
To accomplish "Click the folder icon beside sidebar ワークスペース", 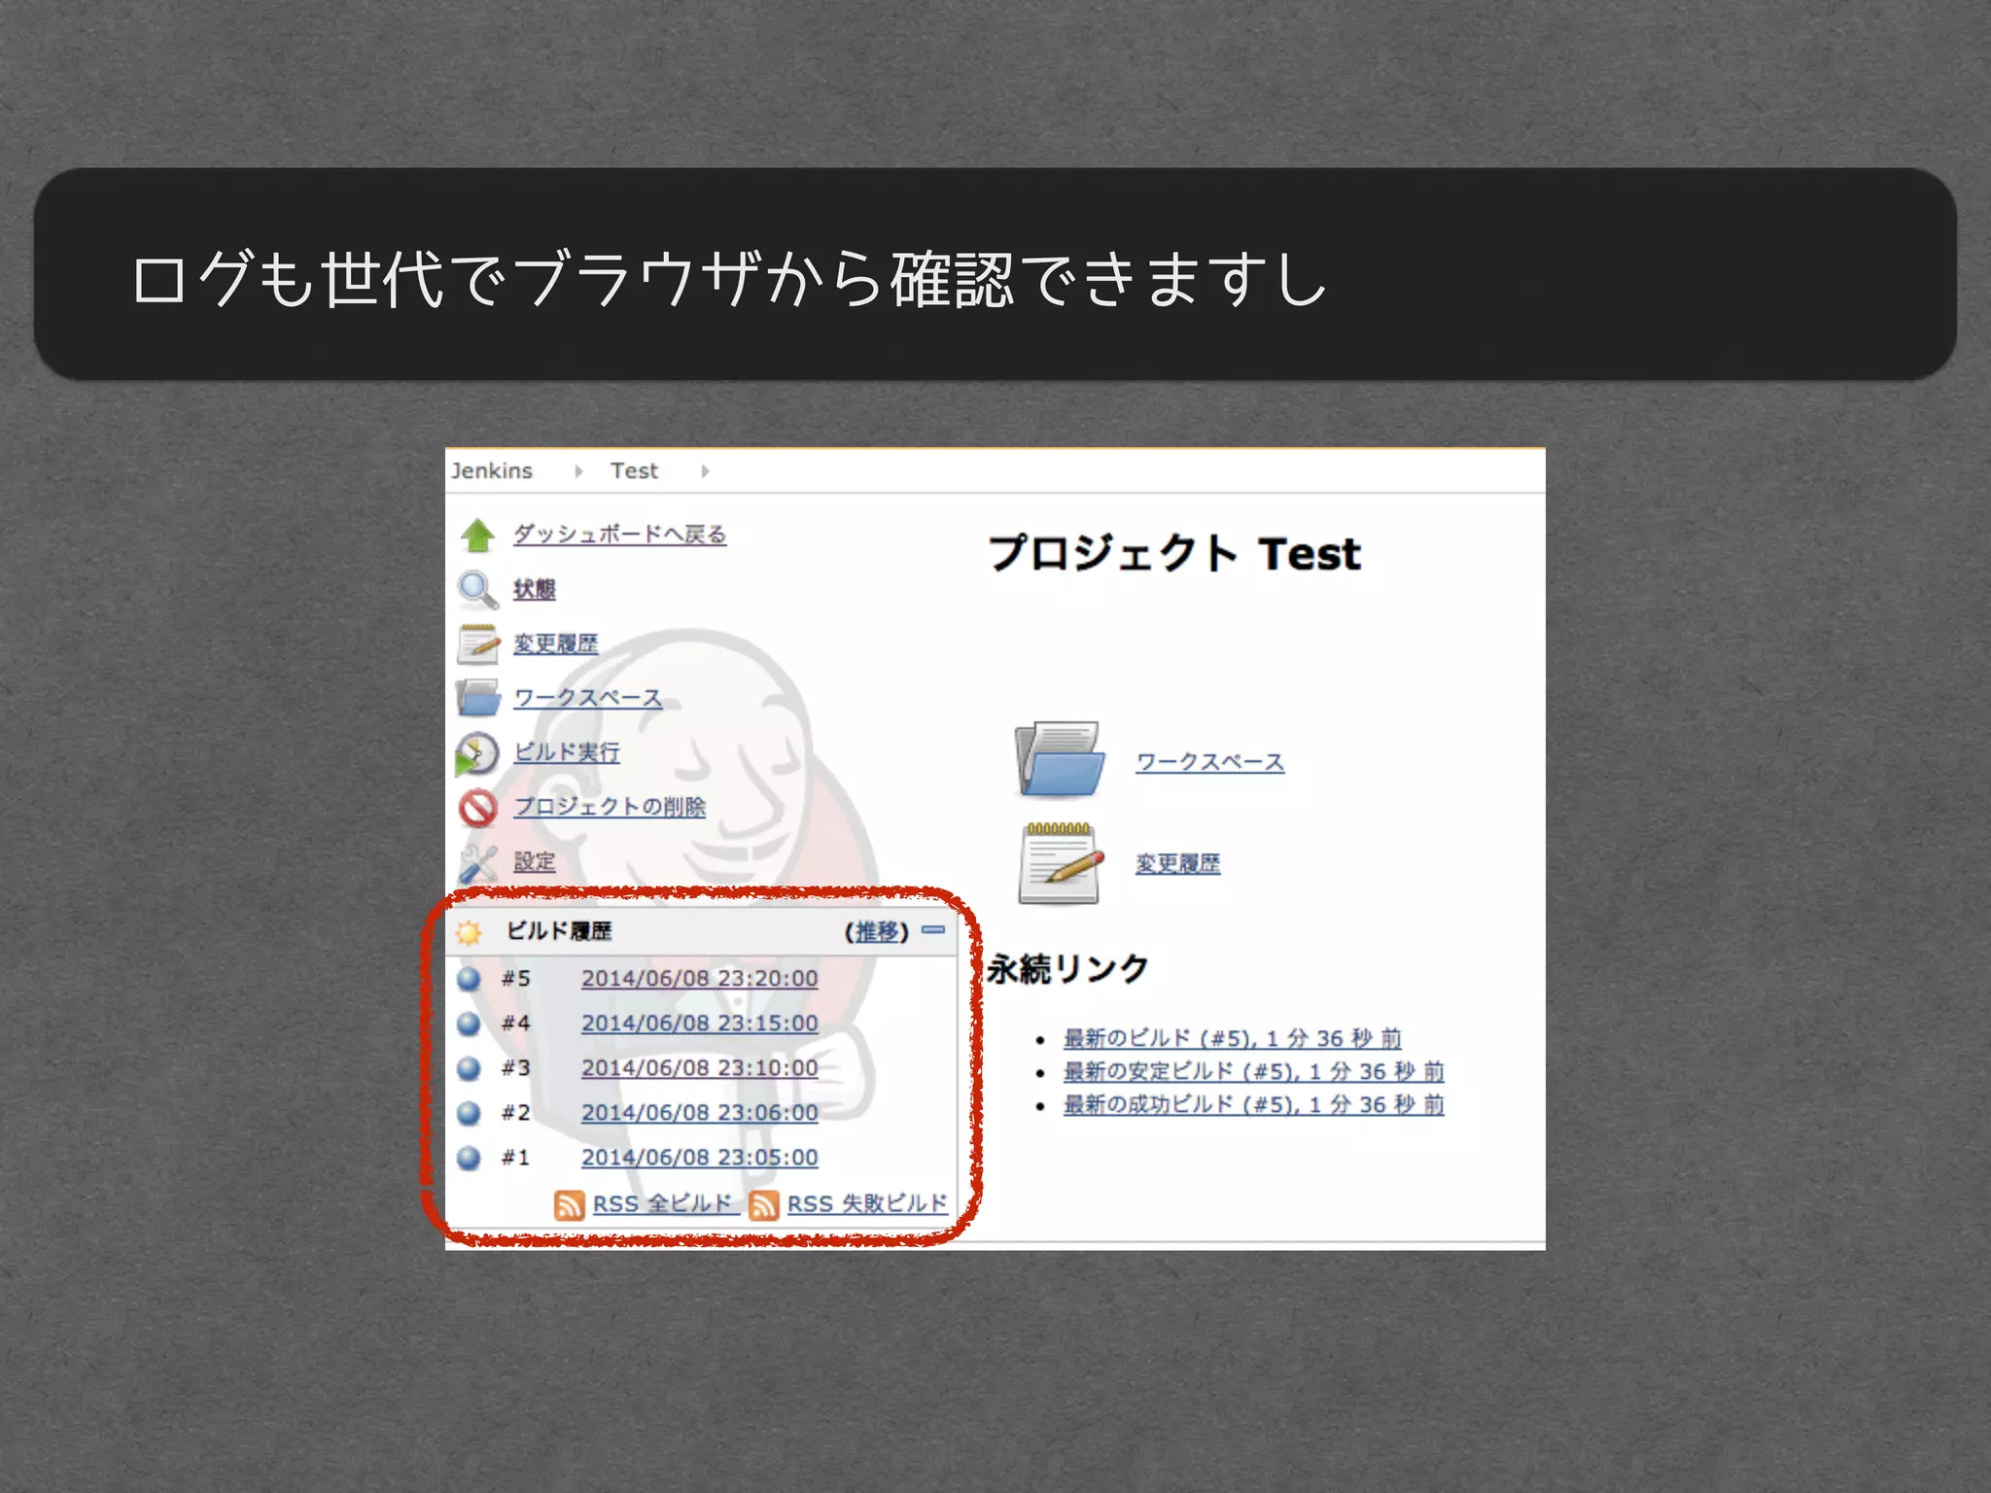I will click(x=477, y=698).
